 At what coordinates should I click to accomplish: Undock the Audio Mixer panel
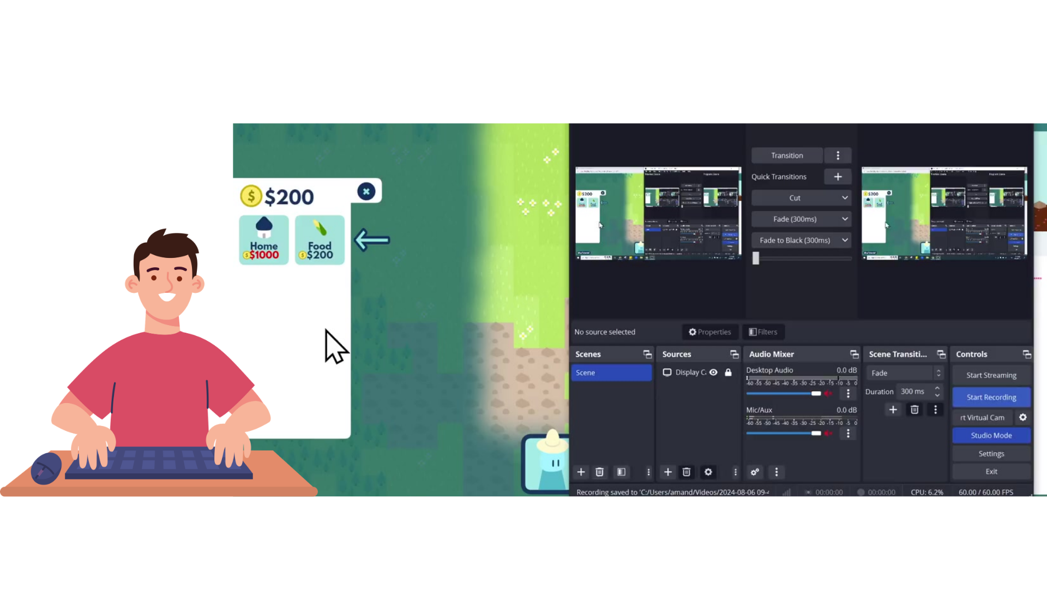coord(854,354)
